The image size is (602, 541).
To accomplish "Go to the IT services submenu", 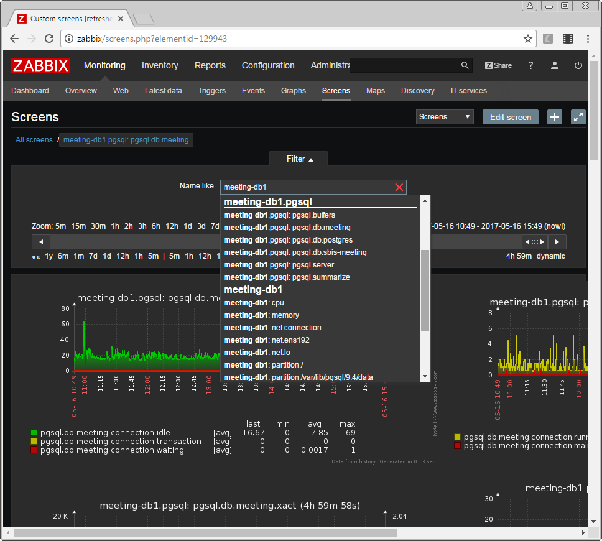I will click(469, 91).
